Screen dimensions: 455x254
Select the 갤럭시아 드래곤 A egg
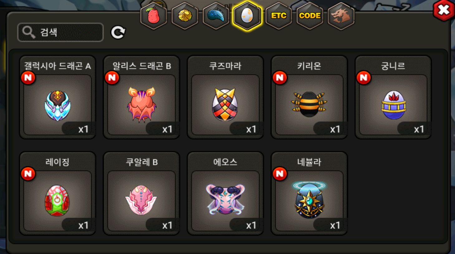57,97
